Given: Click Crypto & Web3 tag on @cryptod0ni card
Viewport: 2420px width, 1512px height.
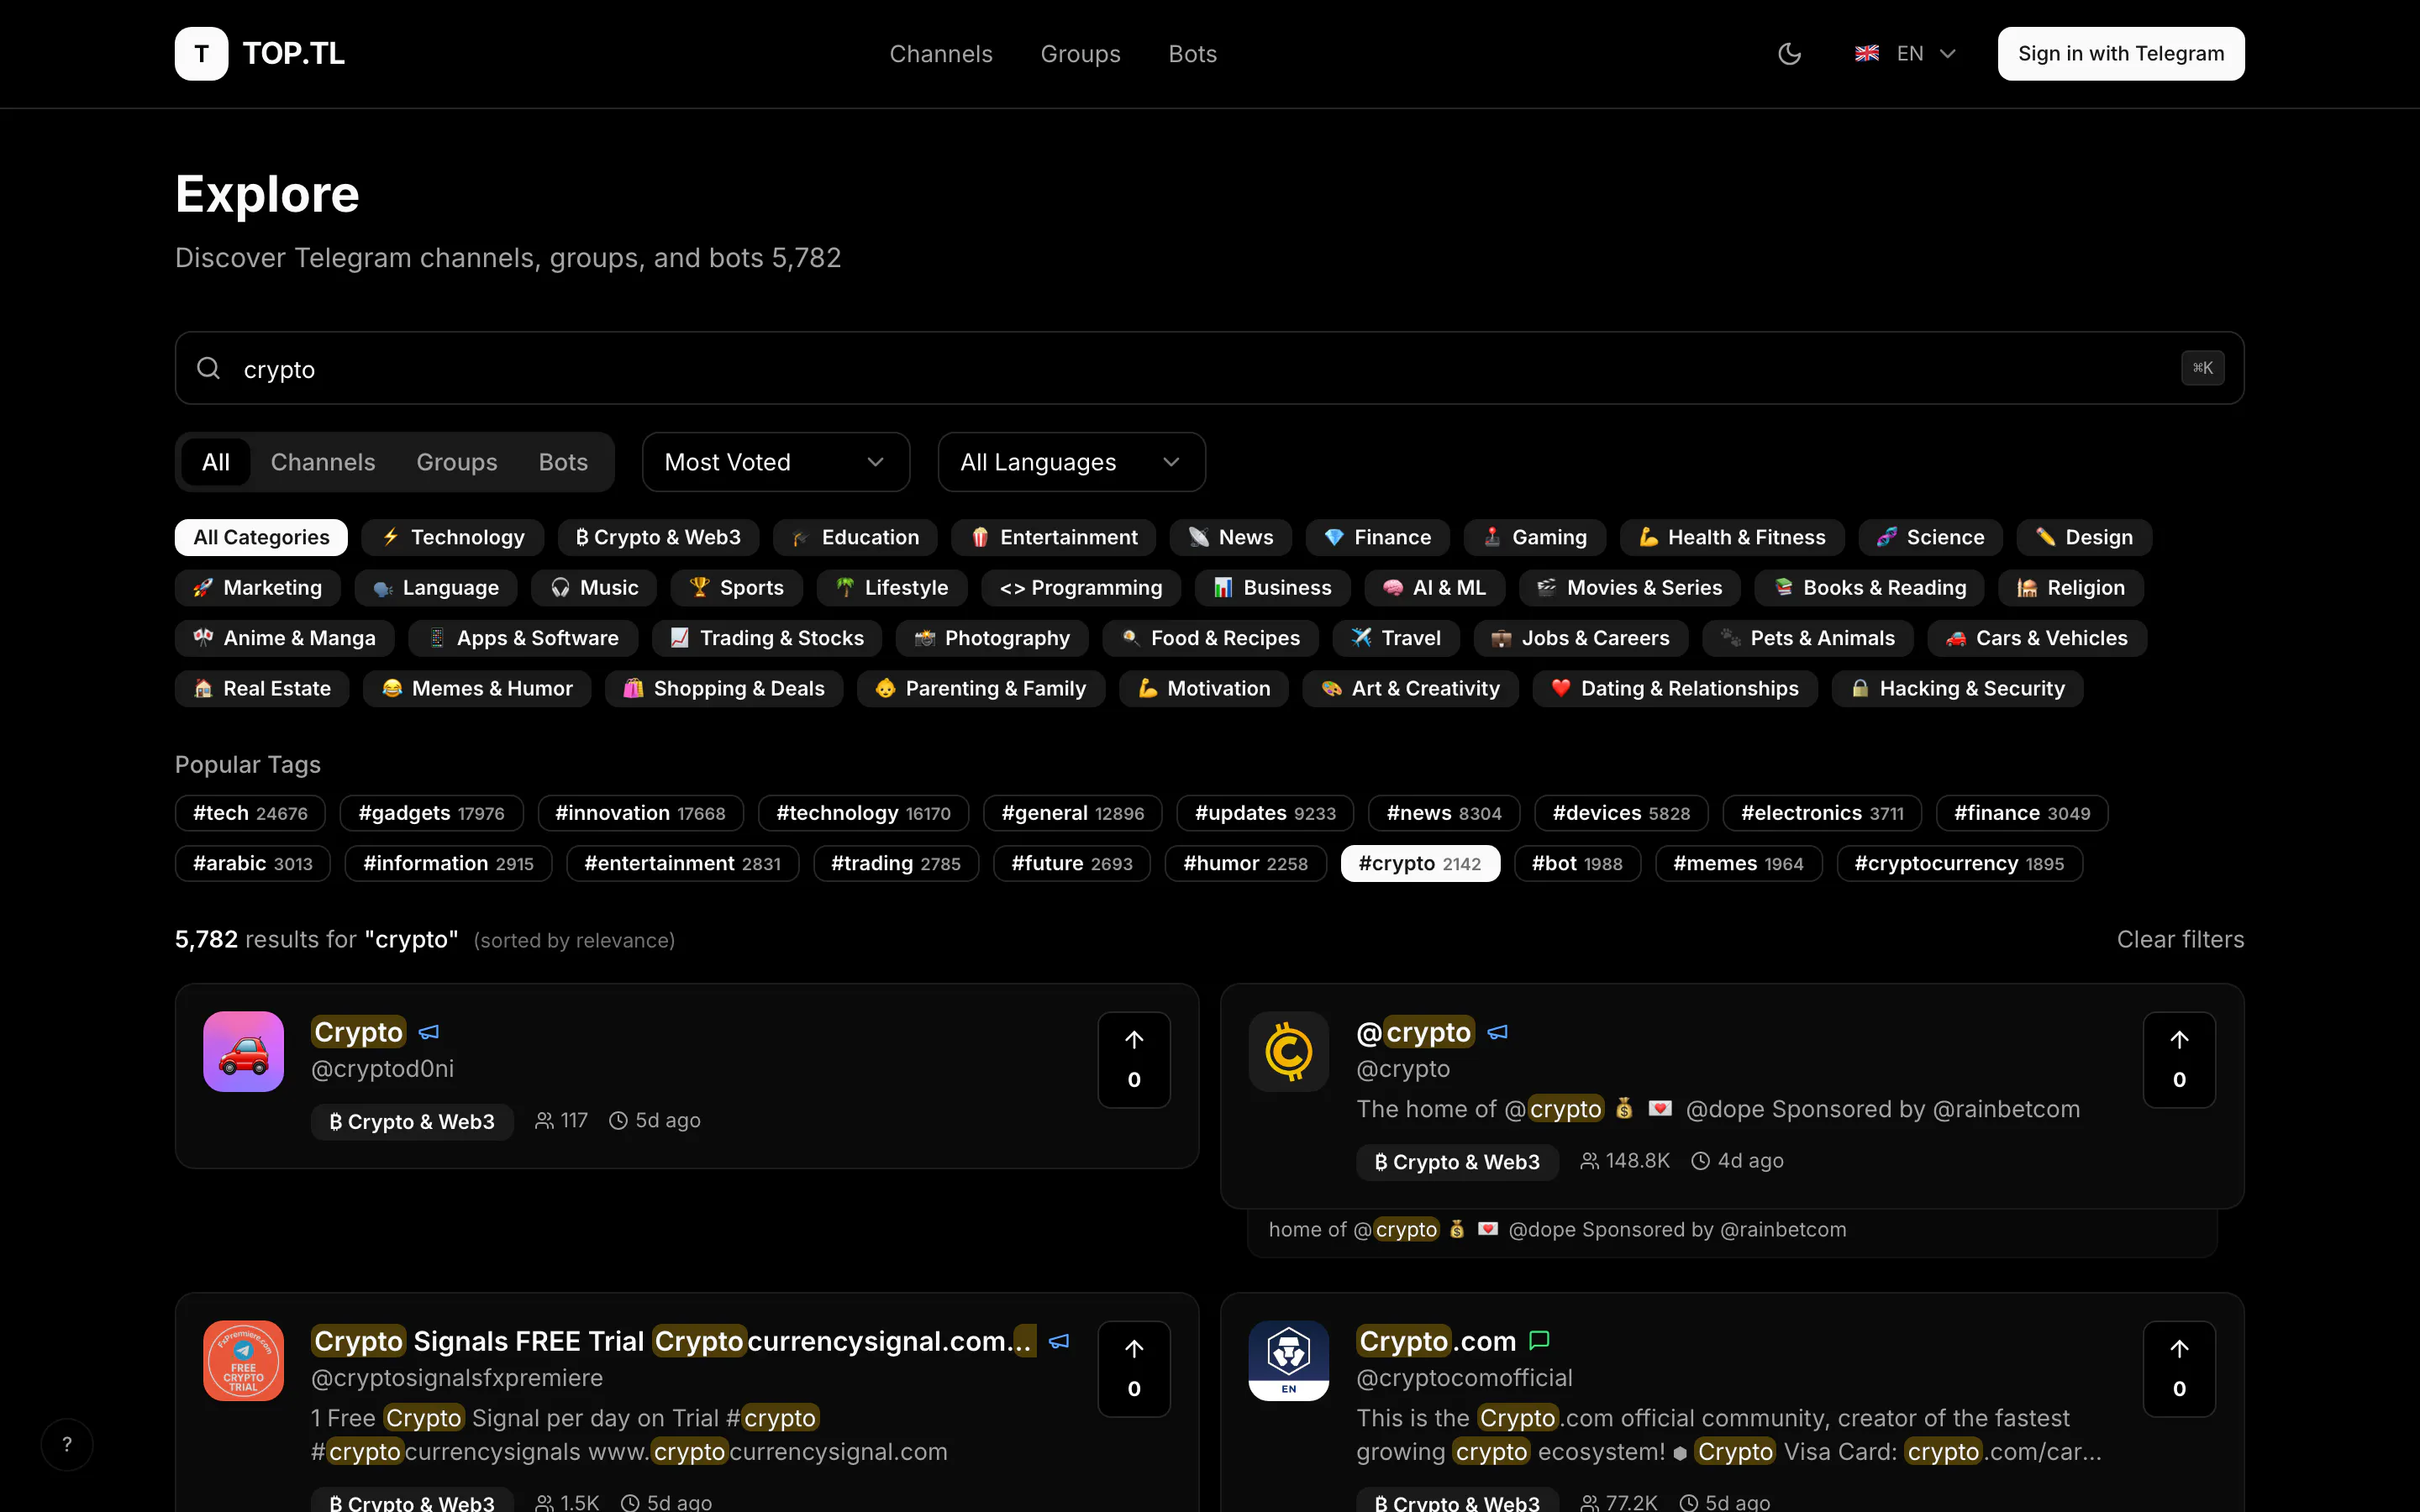Looking at the screenshot, I should click(412, 1121).
